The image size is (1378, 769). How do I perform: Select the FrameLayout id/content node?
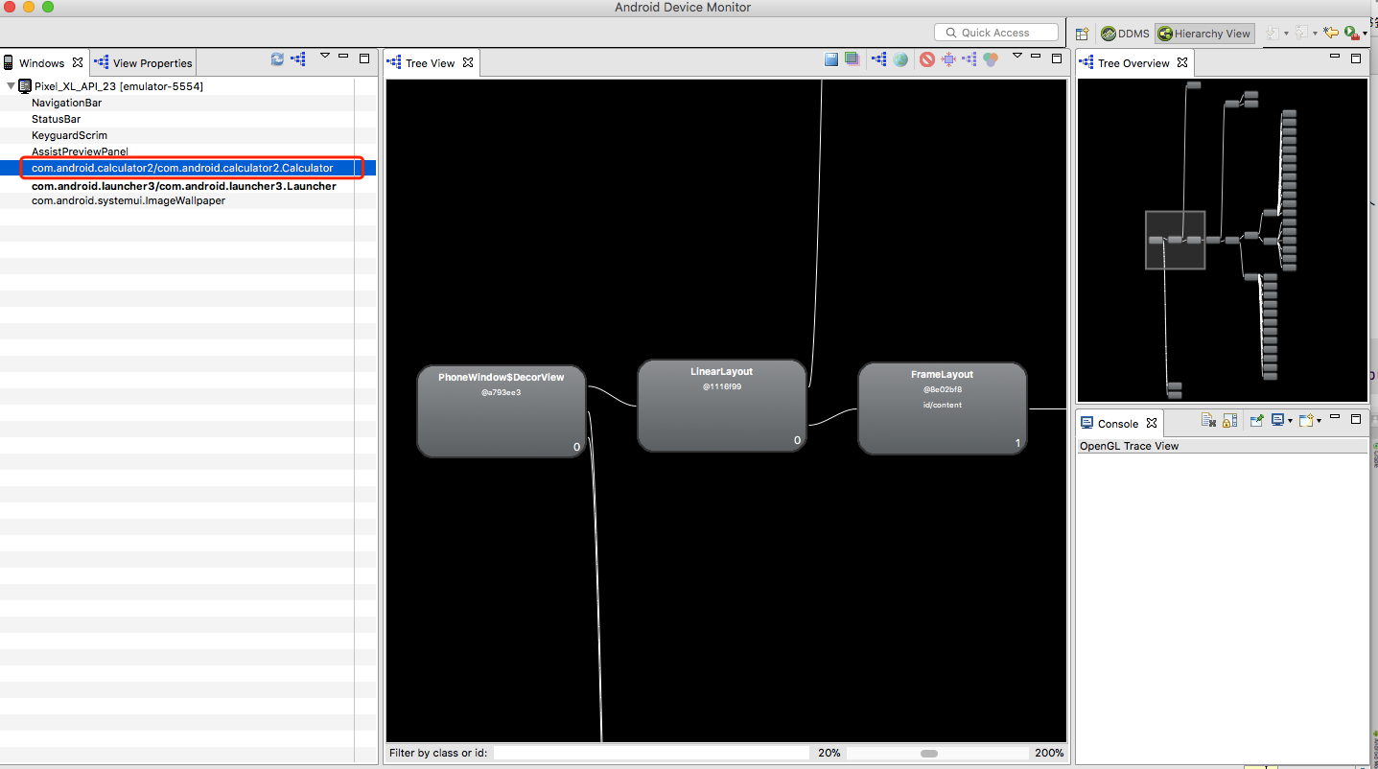click(x=943, y=408)
